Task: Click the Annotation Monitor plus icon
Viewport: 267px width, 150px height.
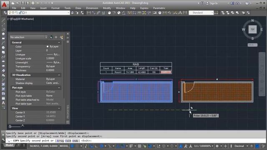Action: (225, 146)
